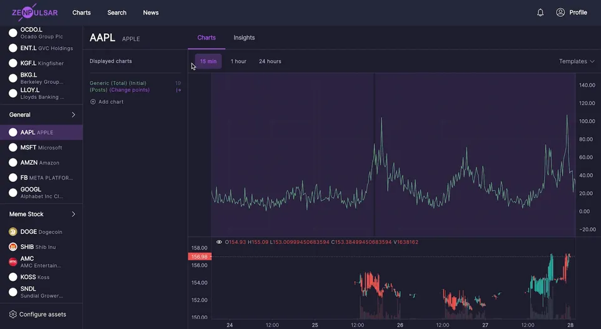Click the 19 count beside Generic chart

pos(178,83)
